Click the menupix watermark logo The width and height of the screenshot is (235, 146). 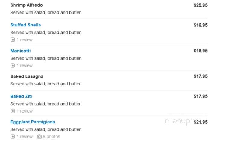pos(180,122)
